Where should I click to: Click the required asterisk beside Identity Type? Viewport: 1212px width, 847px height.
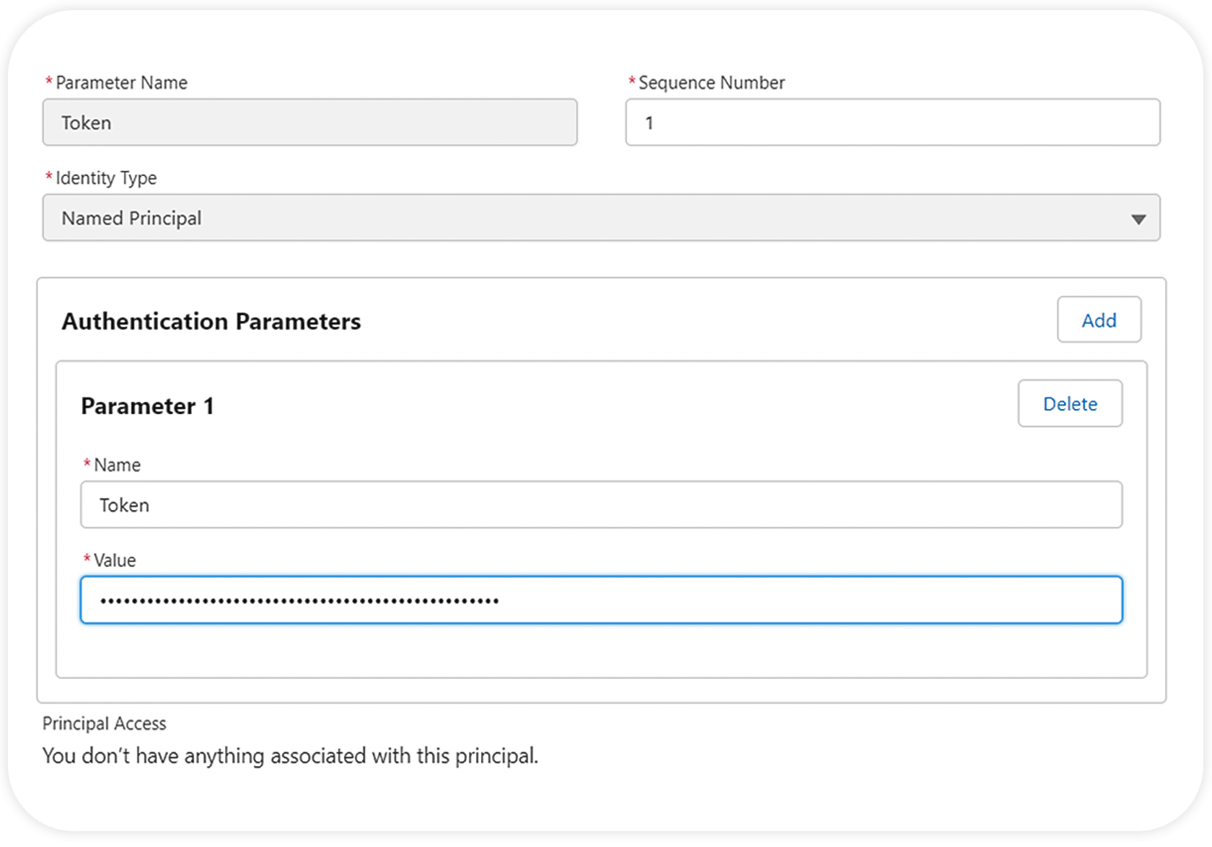[x=49, y=176]
